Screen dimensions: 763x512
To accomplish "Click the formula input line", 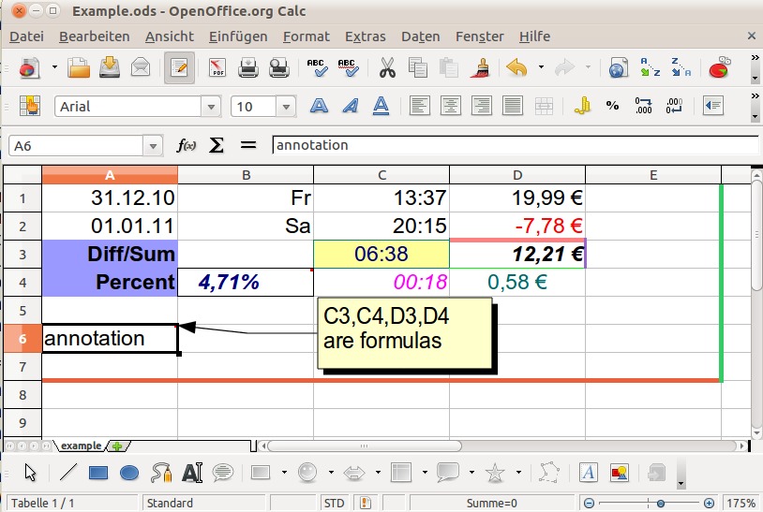I will (516, 145).
